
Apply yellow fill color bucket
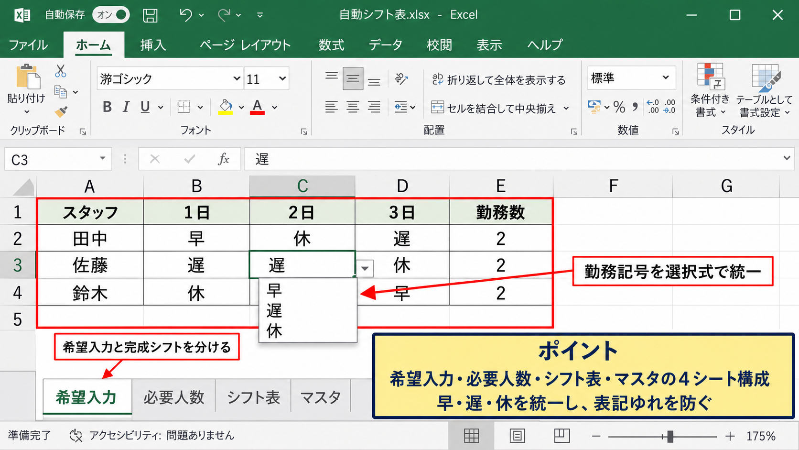tap(226, 107)
